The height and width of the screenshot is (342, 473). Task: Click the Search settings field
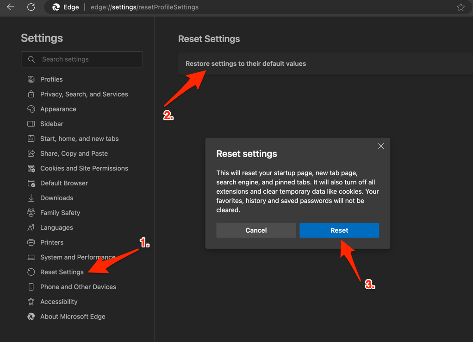pyautogui.click(x=82, y=59)
